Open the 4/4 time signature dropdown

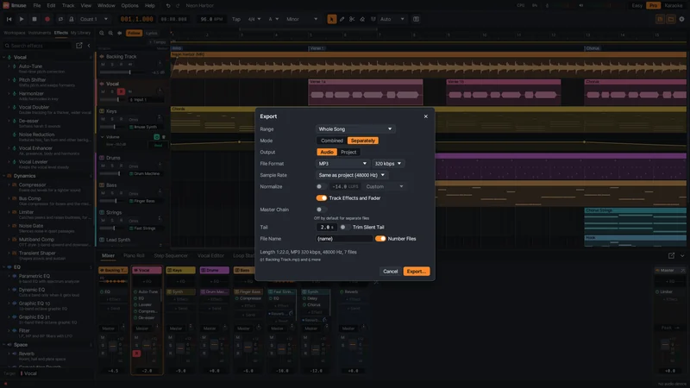(x=254, y=19)
